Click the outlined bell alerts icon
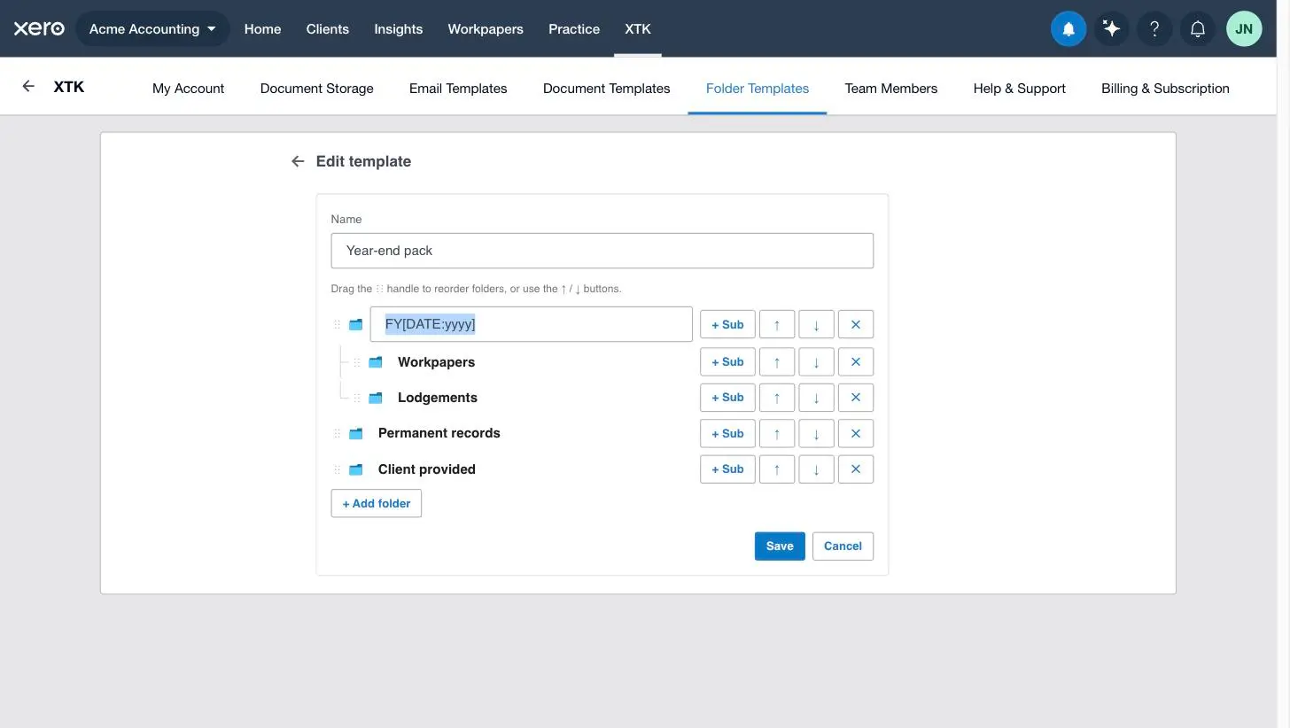Screen dimensions: 1290x728 [1197, 29]
